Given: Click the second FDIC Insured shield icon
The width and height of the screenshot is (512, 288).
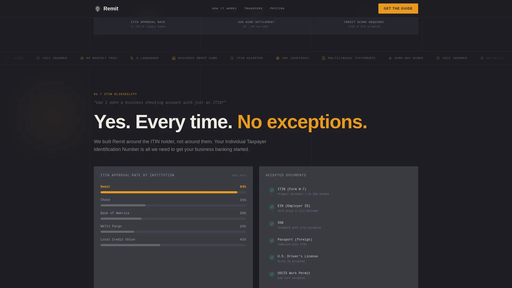Looking at the screenshot, I should (438, 58).
